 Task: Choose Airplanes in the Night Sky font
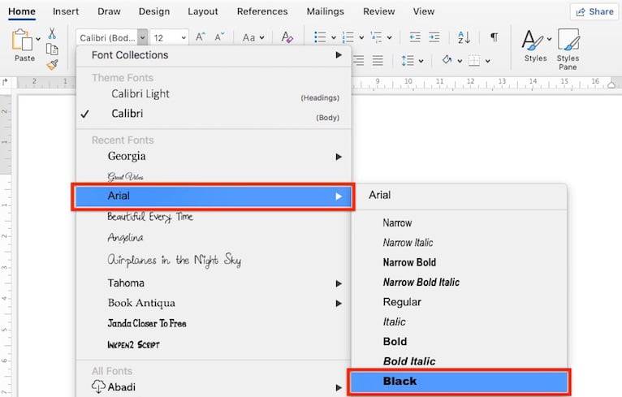214,260
